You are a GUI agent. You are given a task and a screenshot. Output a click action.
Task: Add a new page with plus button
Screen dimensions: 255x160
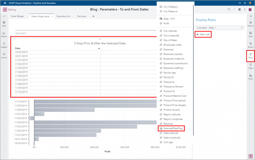coord(93,16)
